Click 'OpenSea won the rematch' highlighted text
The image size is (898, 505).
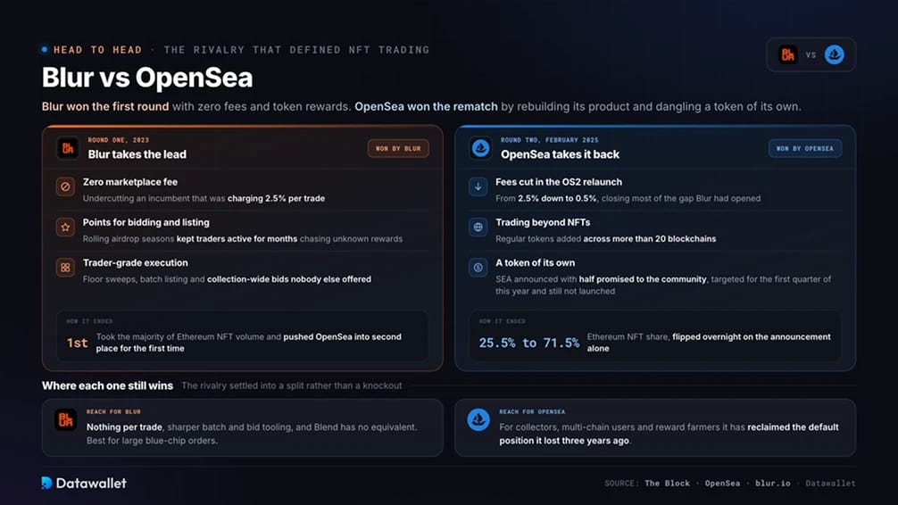pos(426,106)
